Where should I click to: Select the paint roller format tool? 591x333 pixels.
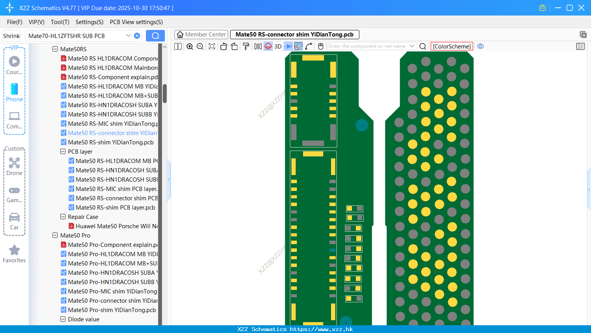(246, 46)
